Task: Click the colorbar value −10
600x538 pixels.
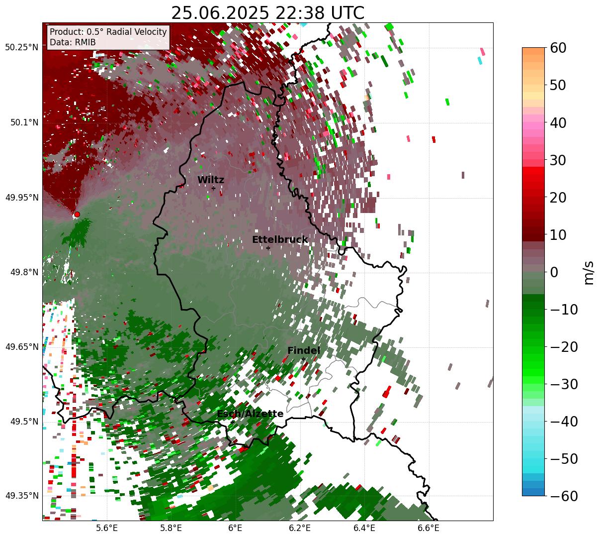Action: (564, 309)
